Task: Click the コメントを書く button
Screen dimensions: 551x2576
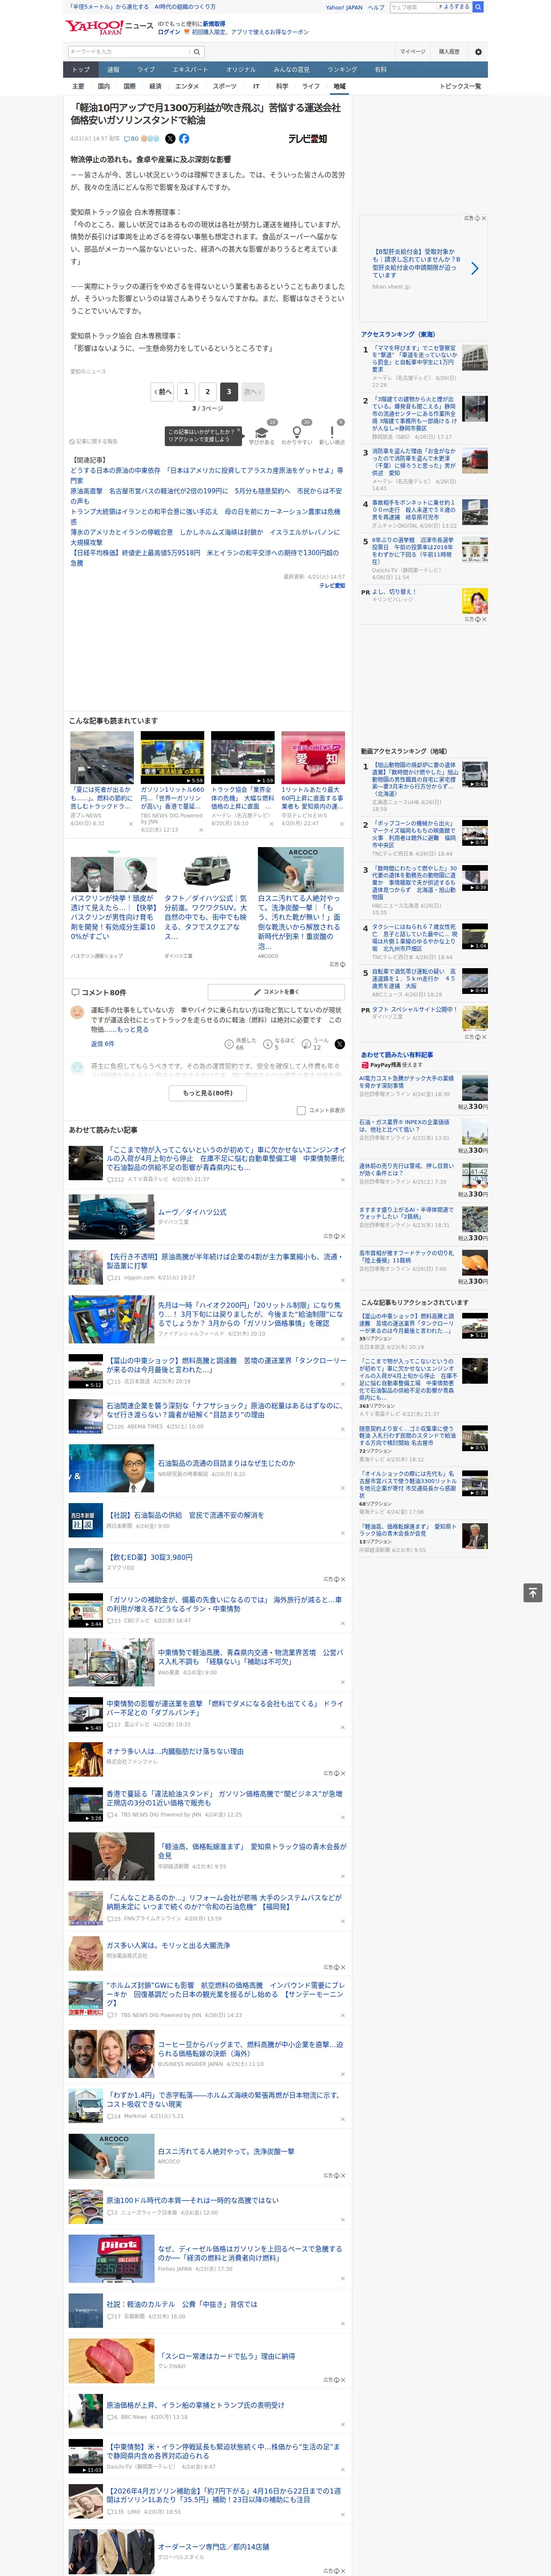Action: point(276,992)
